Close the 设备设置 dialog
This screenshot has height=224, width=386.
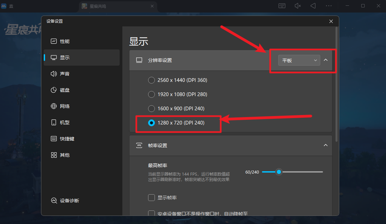(331, 21)
